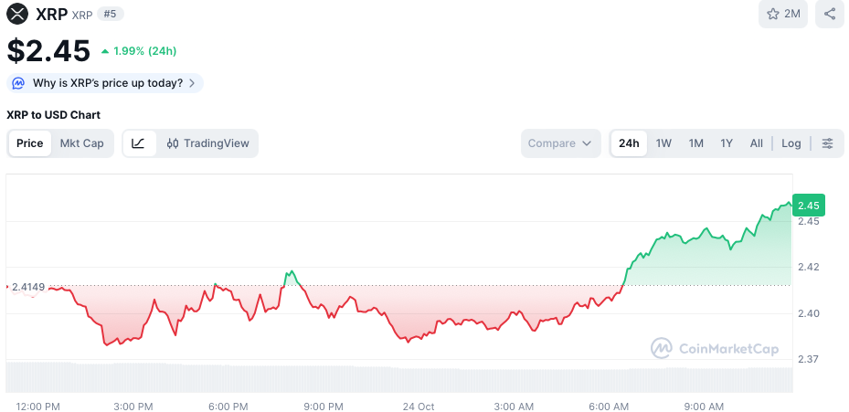Select the 24h time range
This screenshot has height=412, width=849.
(629, 143)
